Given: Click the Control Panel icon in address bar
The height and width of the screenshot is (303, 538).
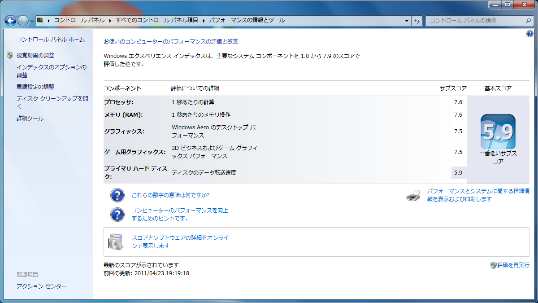Looking at the screenshot, I should click(40, 20).
